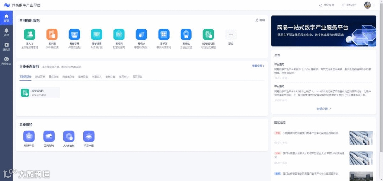Click the 添加 plus icon to add app
Screen dimensions: 383x181
coord(231,34)
